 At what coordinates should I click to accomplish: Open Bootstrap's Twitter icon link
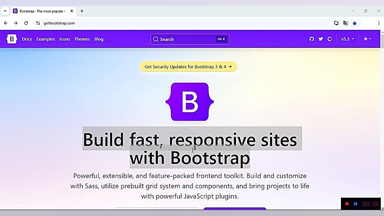(320, 39)
